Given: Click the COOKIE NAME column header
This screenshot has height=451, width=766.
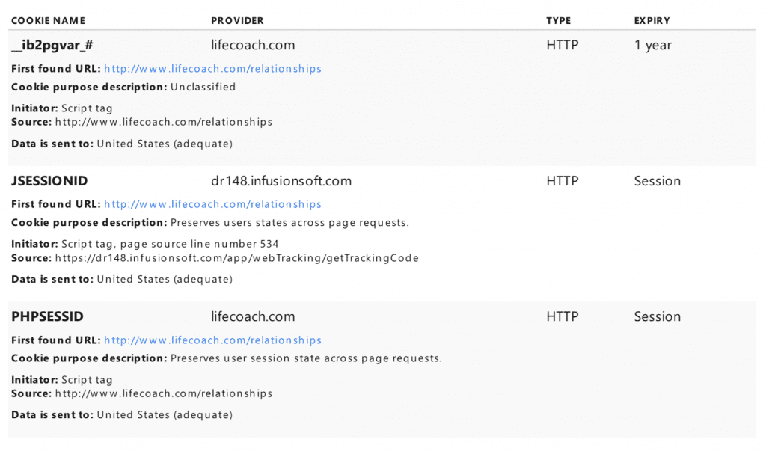Looking at the screenshot, I should (x=48, y=21).
